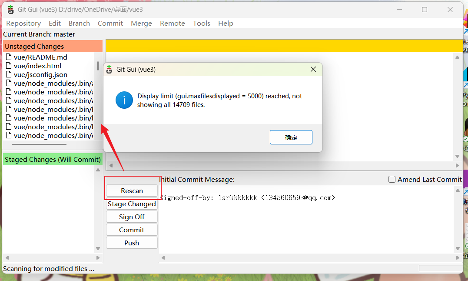The height and width of the screenshot is (281, 468).
Task: Click the Sign Off button
Action: pyautogui.click(x=132, y=217)
